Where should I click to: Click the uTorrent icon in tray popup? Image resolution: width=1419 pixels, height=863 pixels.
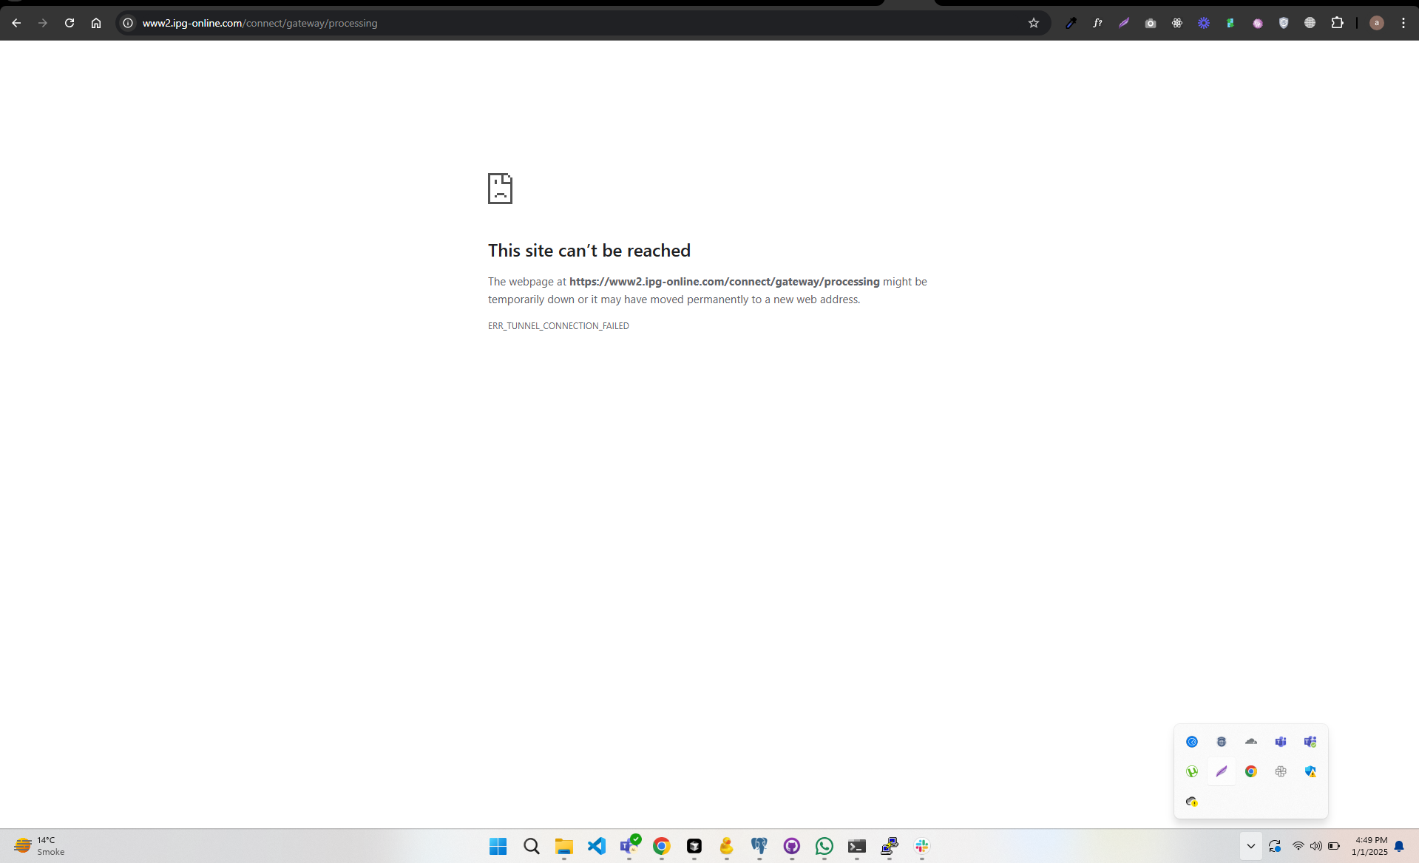click(1192, 771)
